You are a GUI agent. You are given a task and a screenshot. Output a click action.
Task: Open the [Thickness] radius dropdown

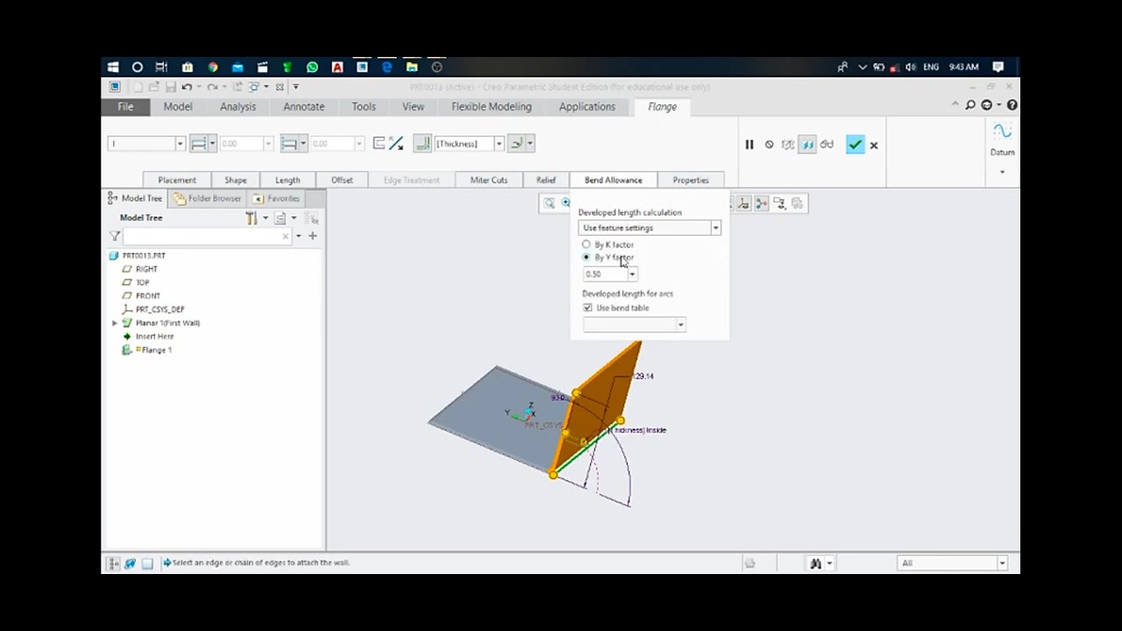point(499,144)
